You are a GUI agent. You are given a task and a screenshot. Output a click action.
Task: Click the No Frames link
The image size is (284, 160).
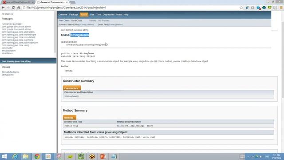point(104,21)
